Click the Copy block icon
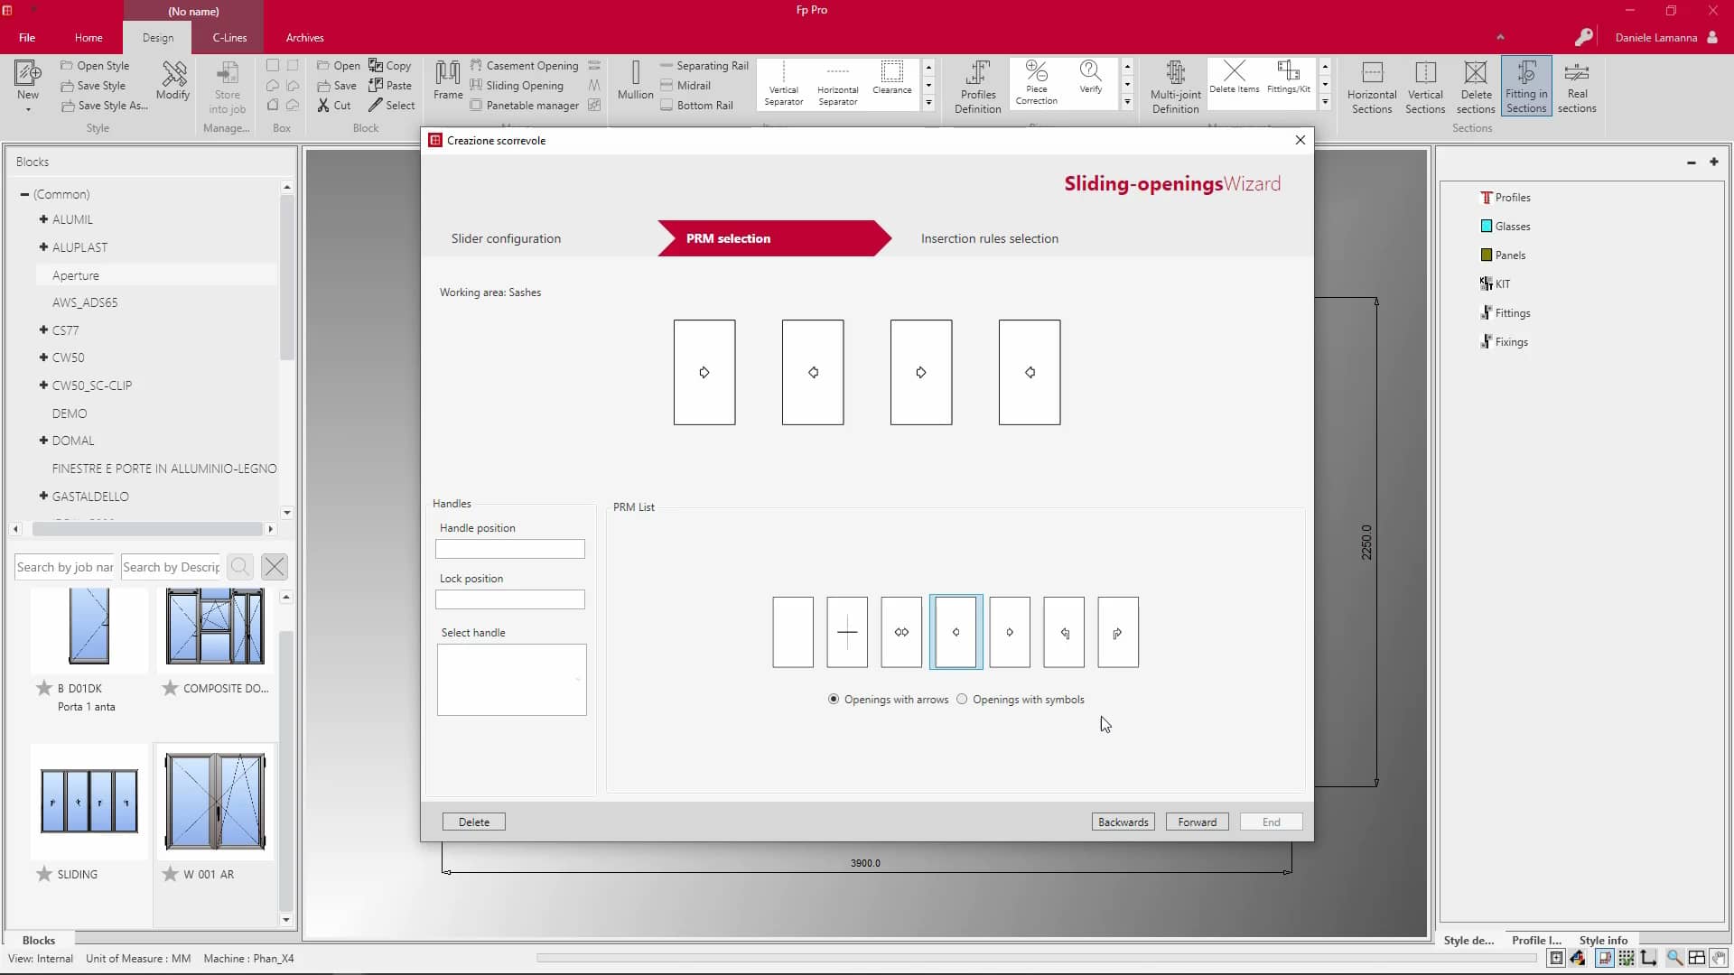 376,65
